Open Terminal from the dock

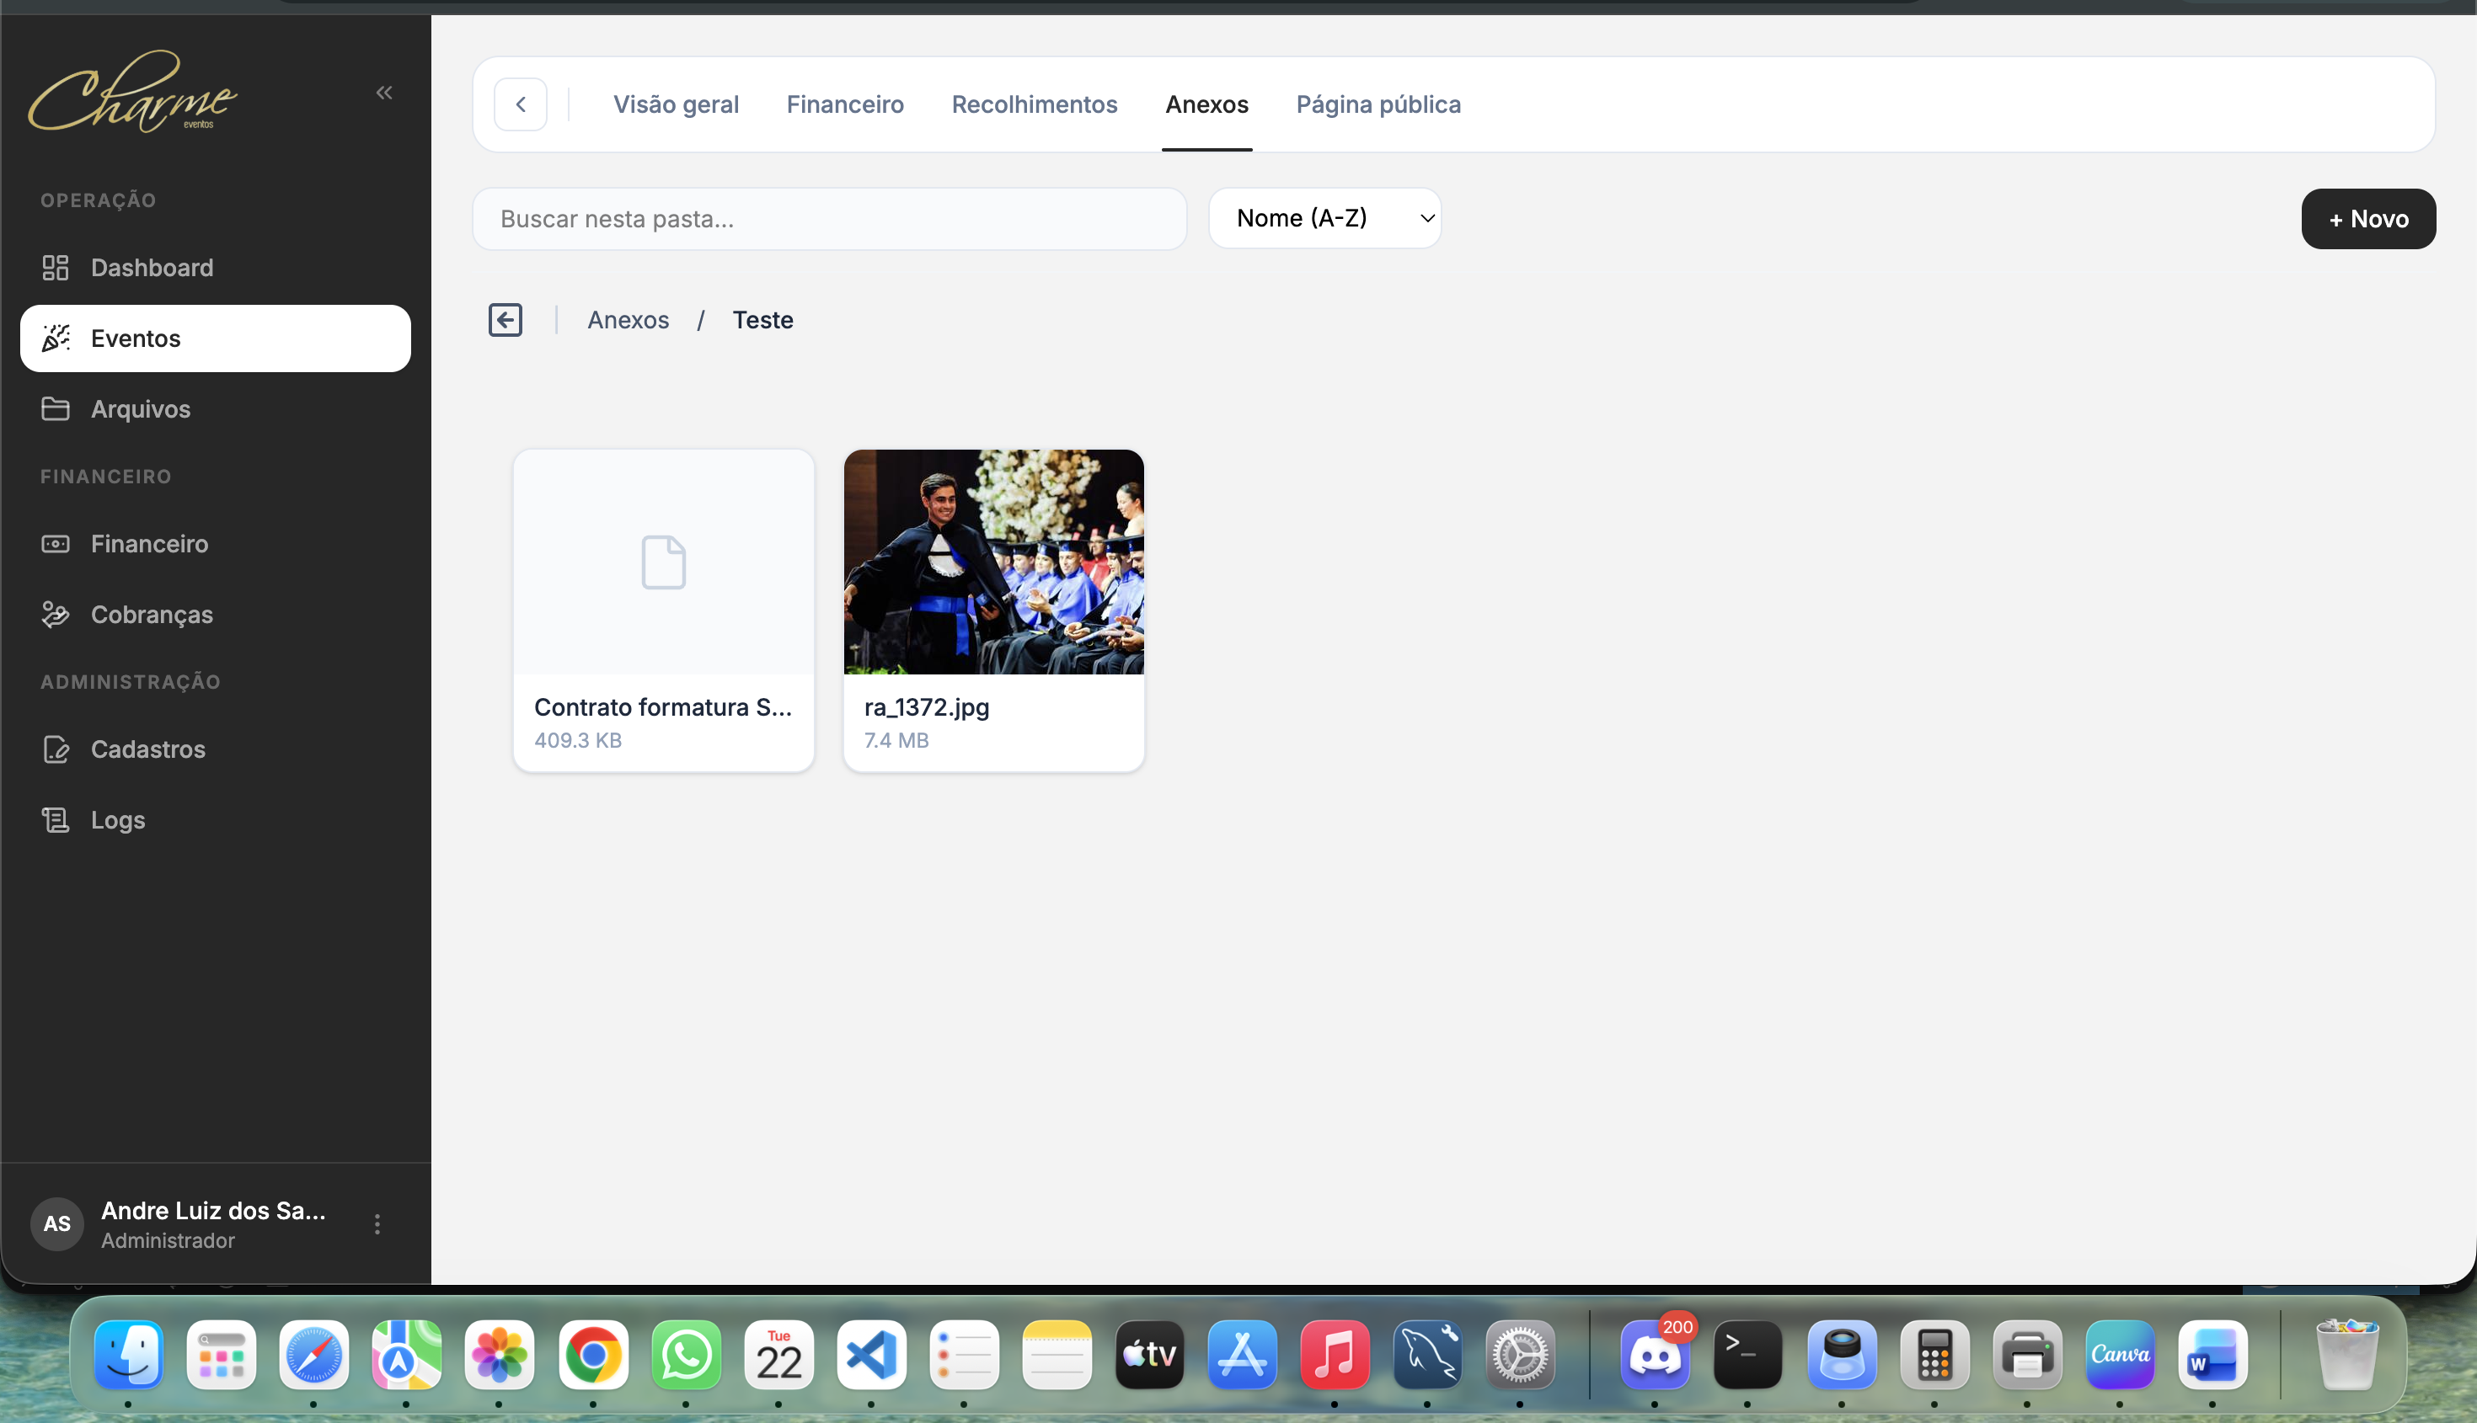tap(1747, 1355)
